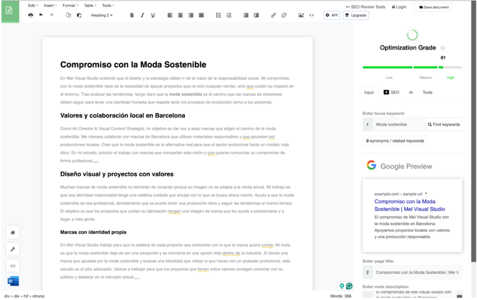Click the paste clipboard icon
Viewport: 477px width, 300px height.
(79, 15)
